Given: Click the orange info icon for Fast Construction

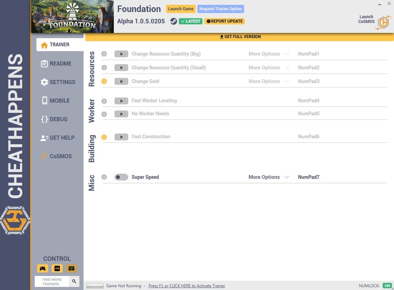Looking at the screenshot, I should pos(104,137).
